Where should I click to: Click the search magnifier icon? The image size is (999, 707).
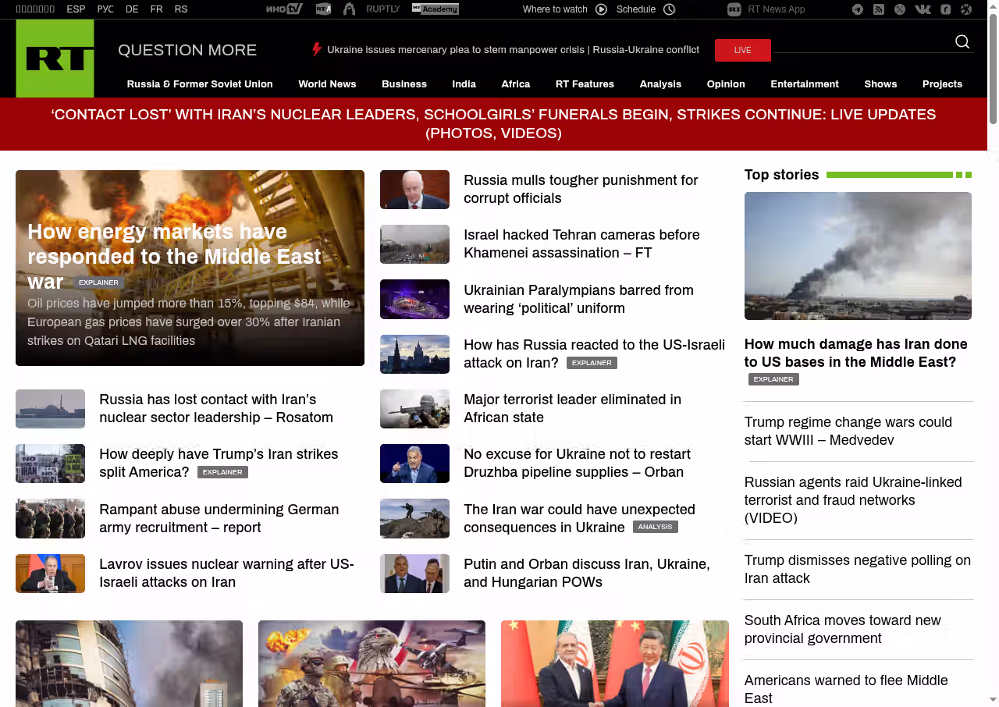click(x=962, y=42)
